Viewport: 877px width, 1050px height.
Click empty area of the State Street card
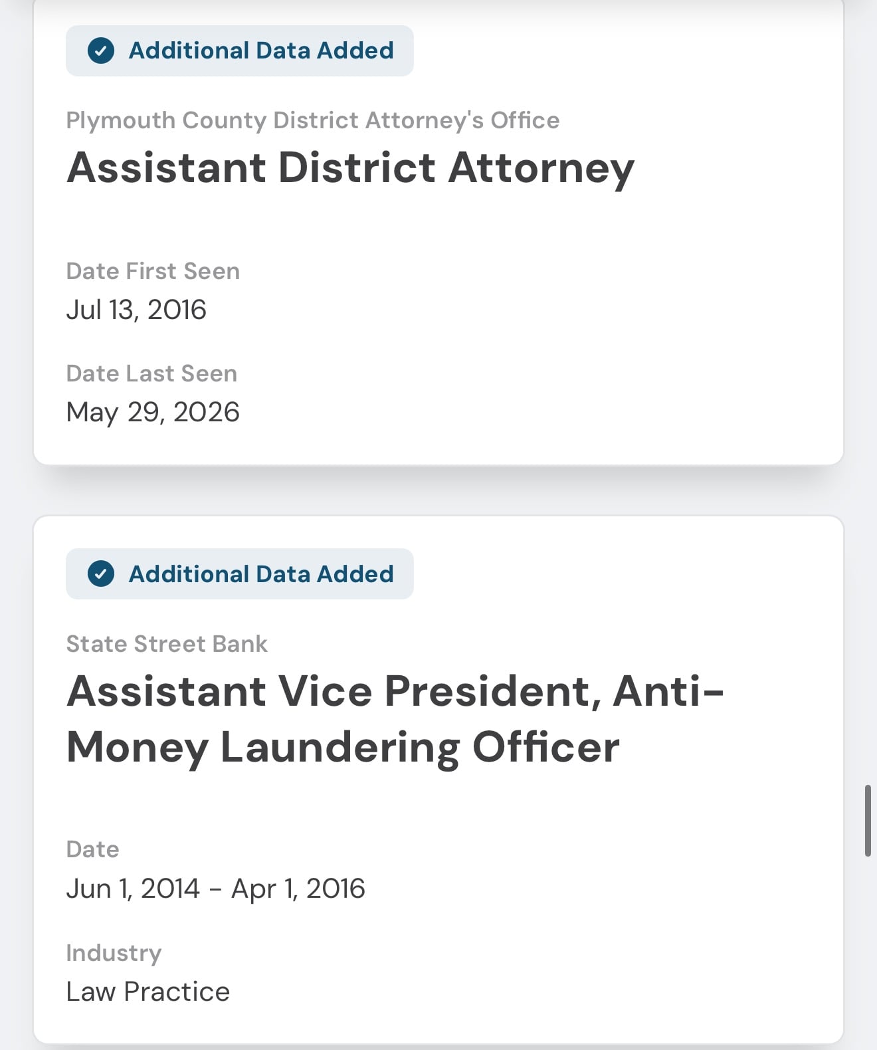pyautogui.click(x=598, y=930)
